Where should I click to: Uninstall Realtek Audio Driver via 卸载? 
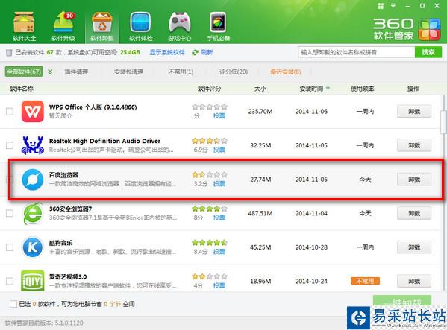[x=414, y=145]
